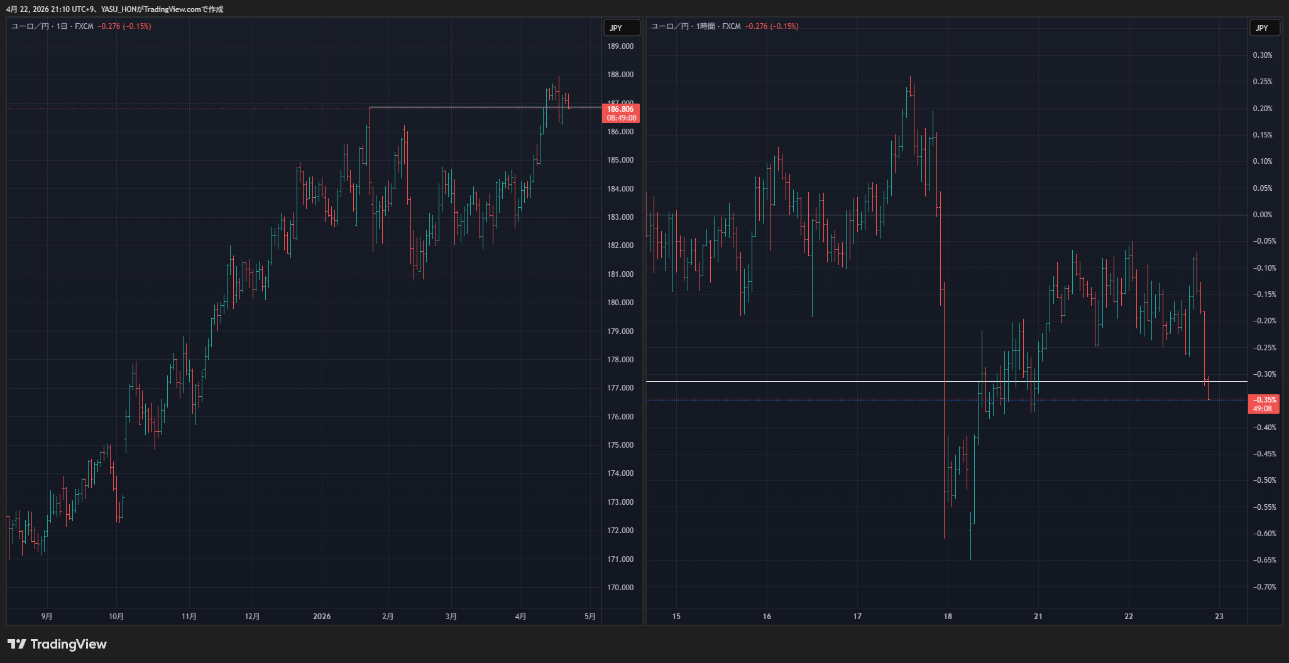This screenshot has width=1289, height=663.
Task: Click 175.000 on left price axis
Action: point(620,445)
